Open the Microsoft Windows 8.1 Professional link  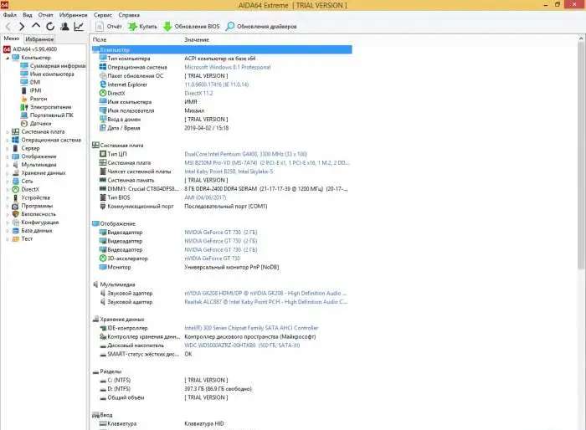[227, 67]
